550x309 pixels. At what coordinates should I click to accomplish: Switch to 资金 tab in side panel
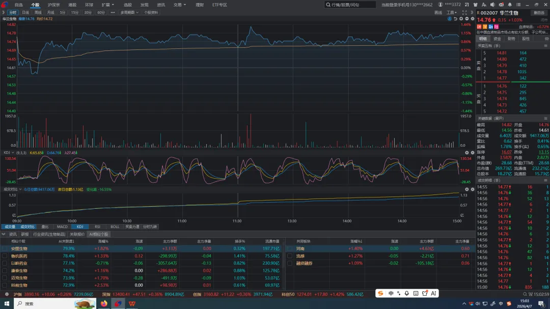point(497,39)
